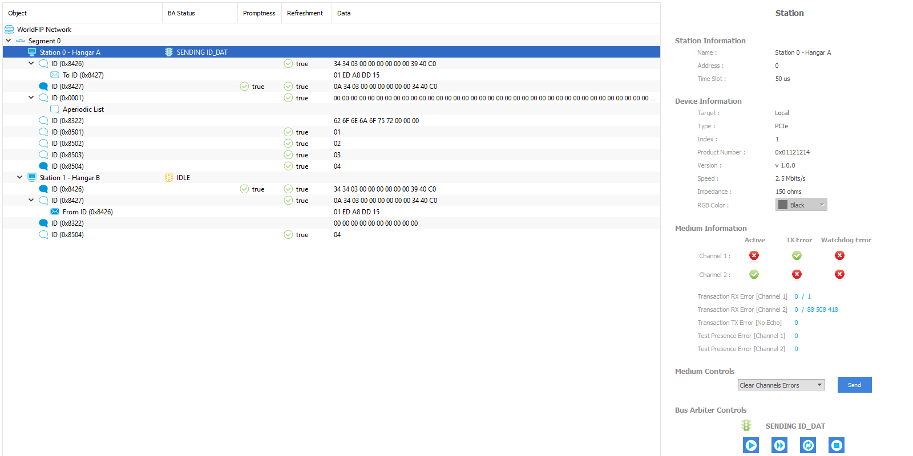Click the play button in Bus Arbiter Controls
The width and height of the screenshot is (913, 456).
751,445
